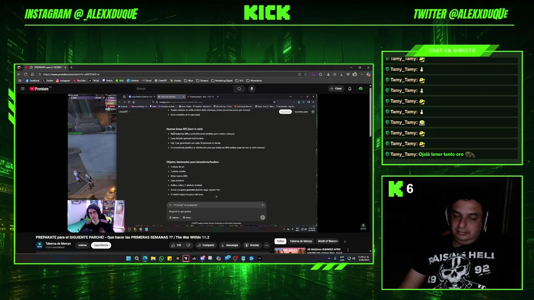The width and height of the screenshot is (534, 300).
Task: Mute the tab with the speaker icon
Action: pyautogui.click(x=30, y=67)
